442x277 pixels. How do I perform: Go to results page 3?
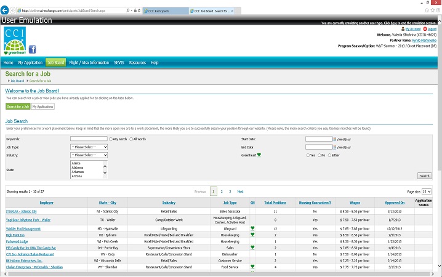tap(230, 191)
